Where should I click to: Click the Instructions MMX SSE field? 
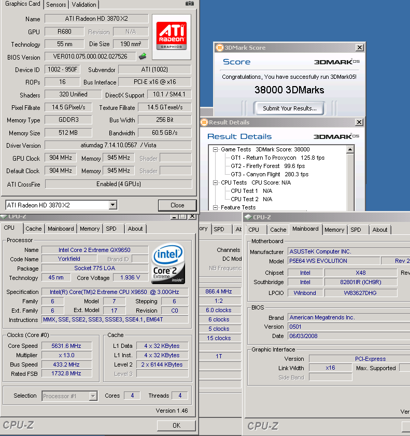[x=115, y=319]
